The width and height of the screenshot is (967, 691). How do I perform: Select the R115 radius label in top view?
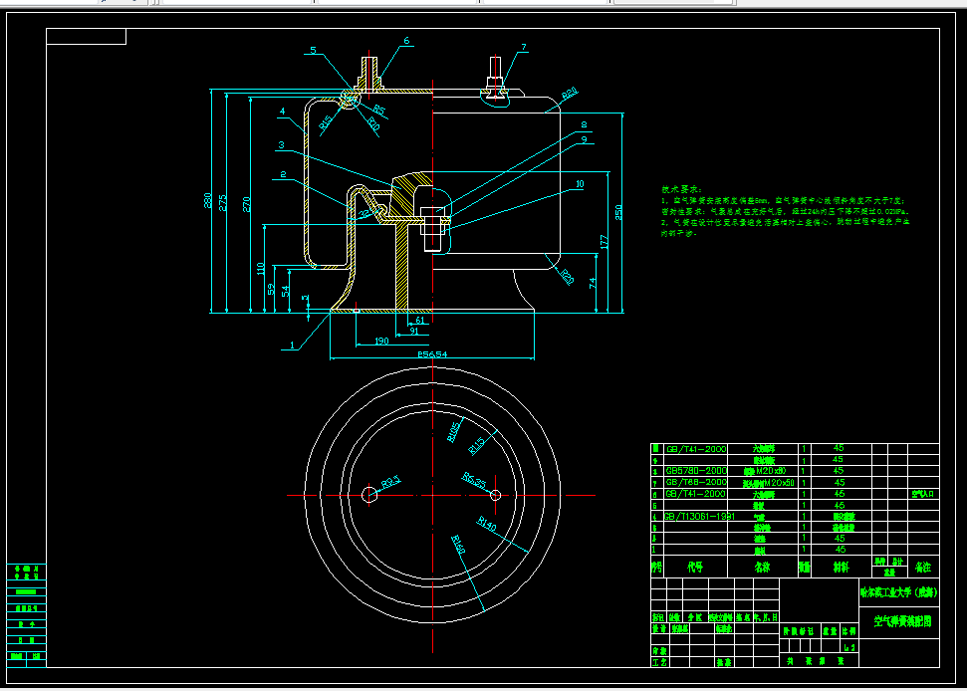[477, 445]
